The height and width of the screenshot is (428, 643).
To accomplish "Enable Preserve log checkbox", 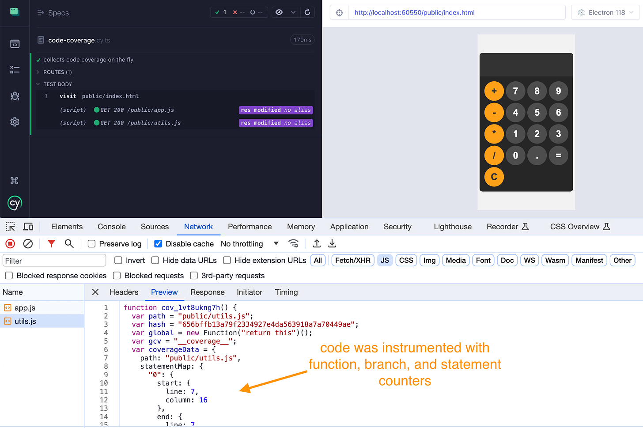I will (x=91, y=244).
